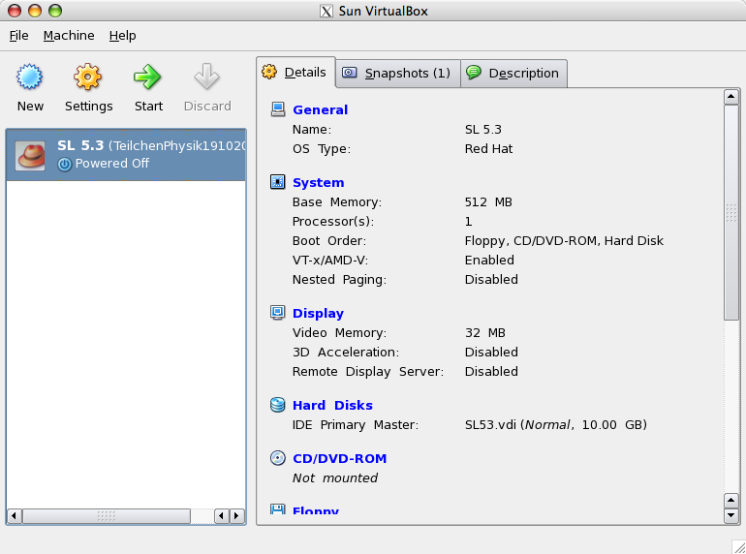The width and height of the screenshot is (746, 554).
Task: Click the details pane scroll up arrow
Action: (x=731, y=97)
